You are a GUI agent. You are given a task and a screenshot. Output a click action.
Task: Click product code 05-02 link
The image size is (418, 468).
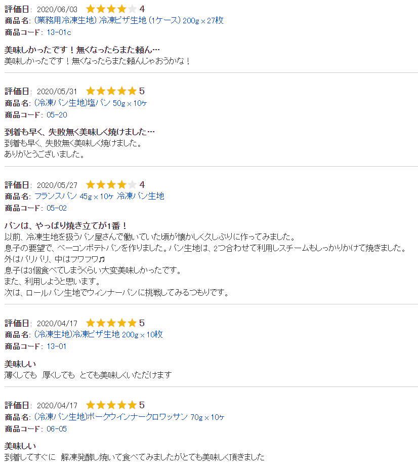click(57, 208)
